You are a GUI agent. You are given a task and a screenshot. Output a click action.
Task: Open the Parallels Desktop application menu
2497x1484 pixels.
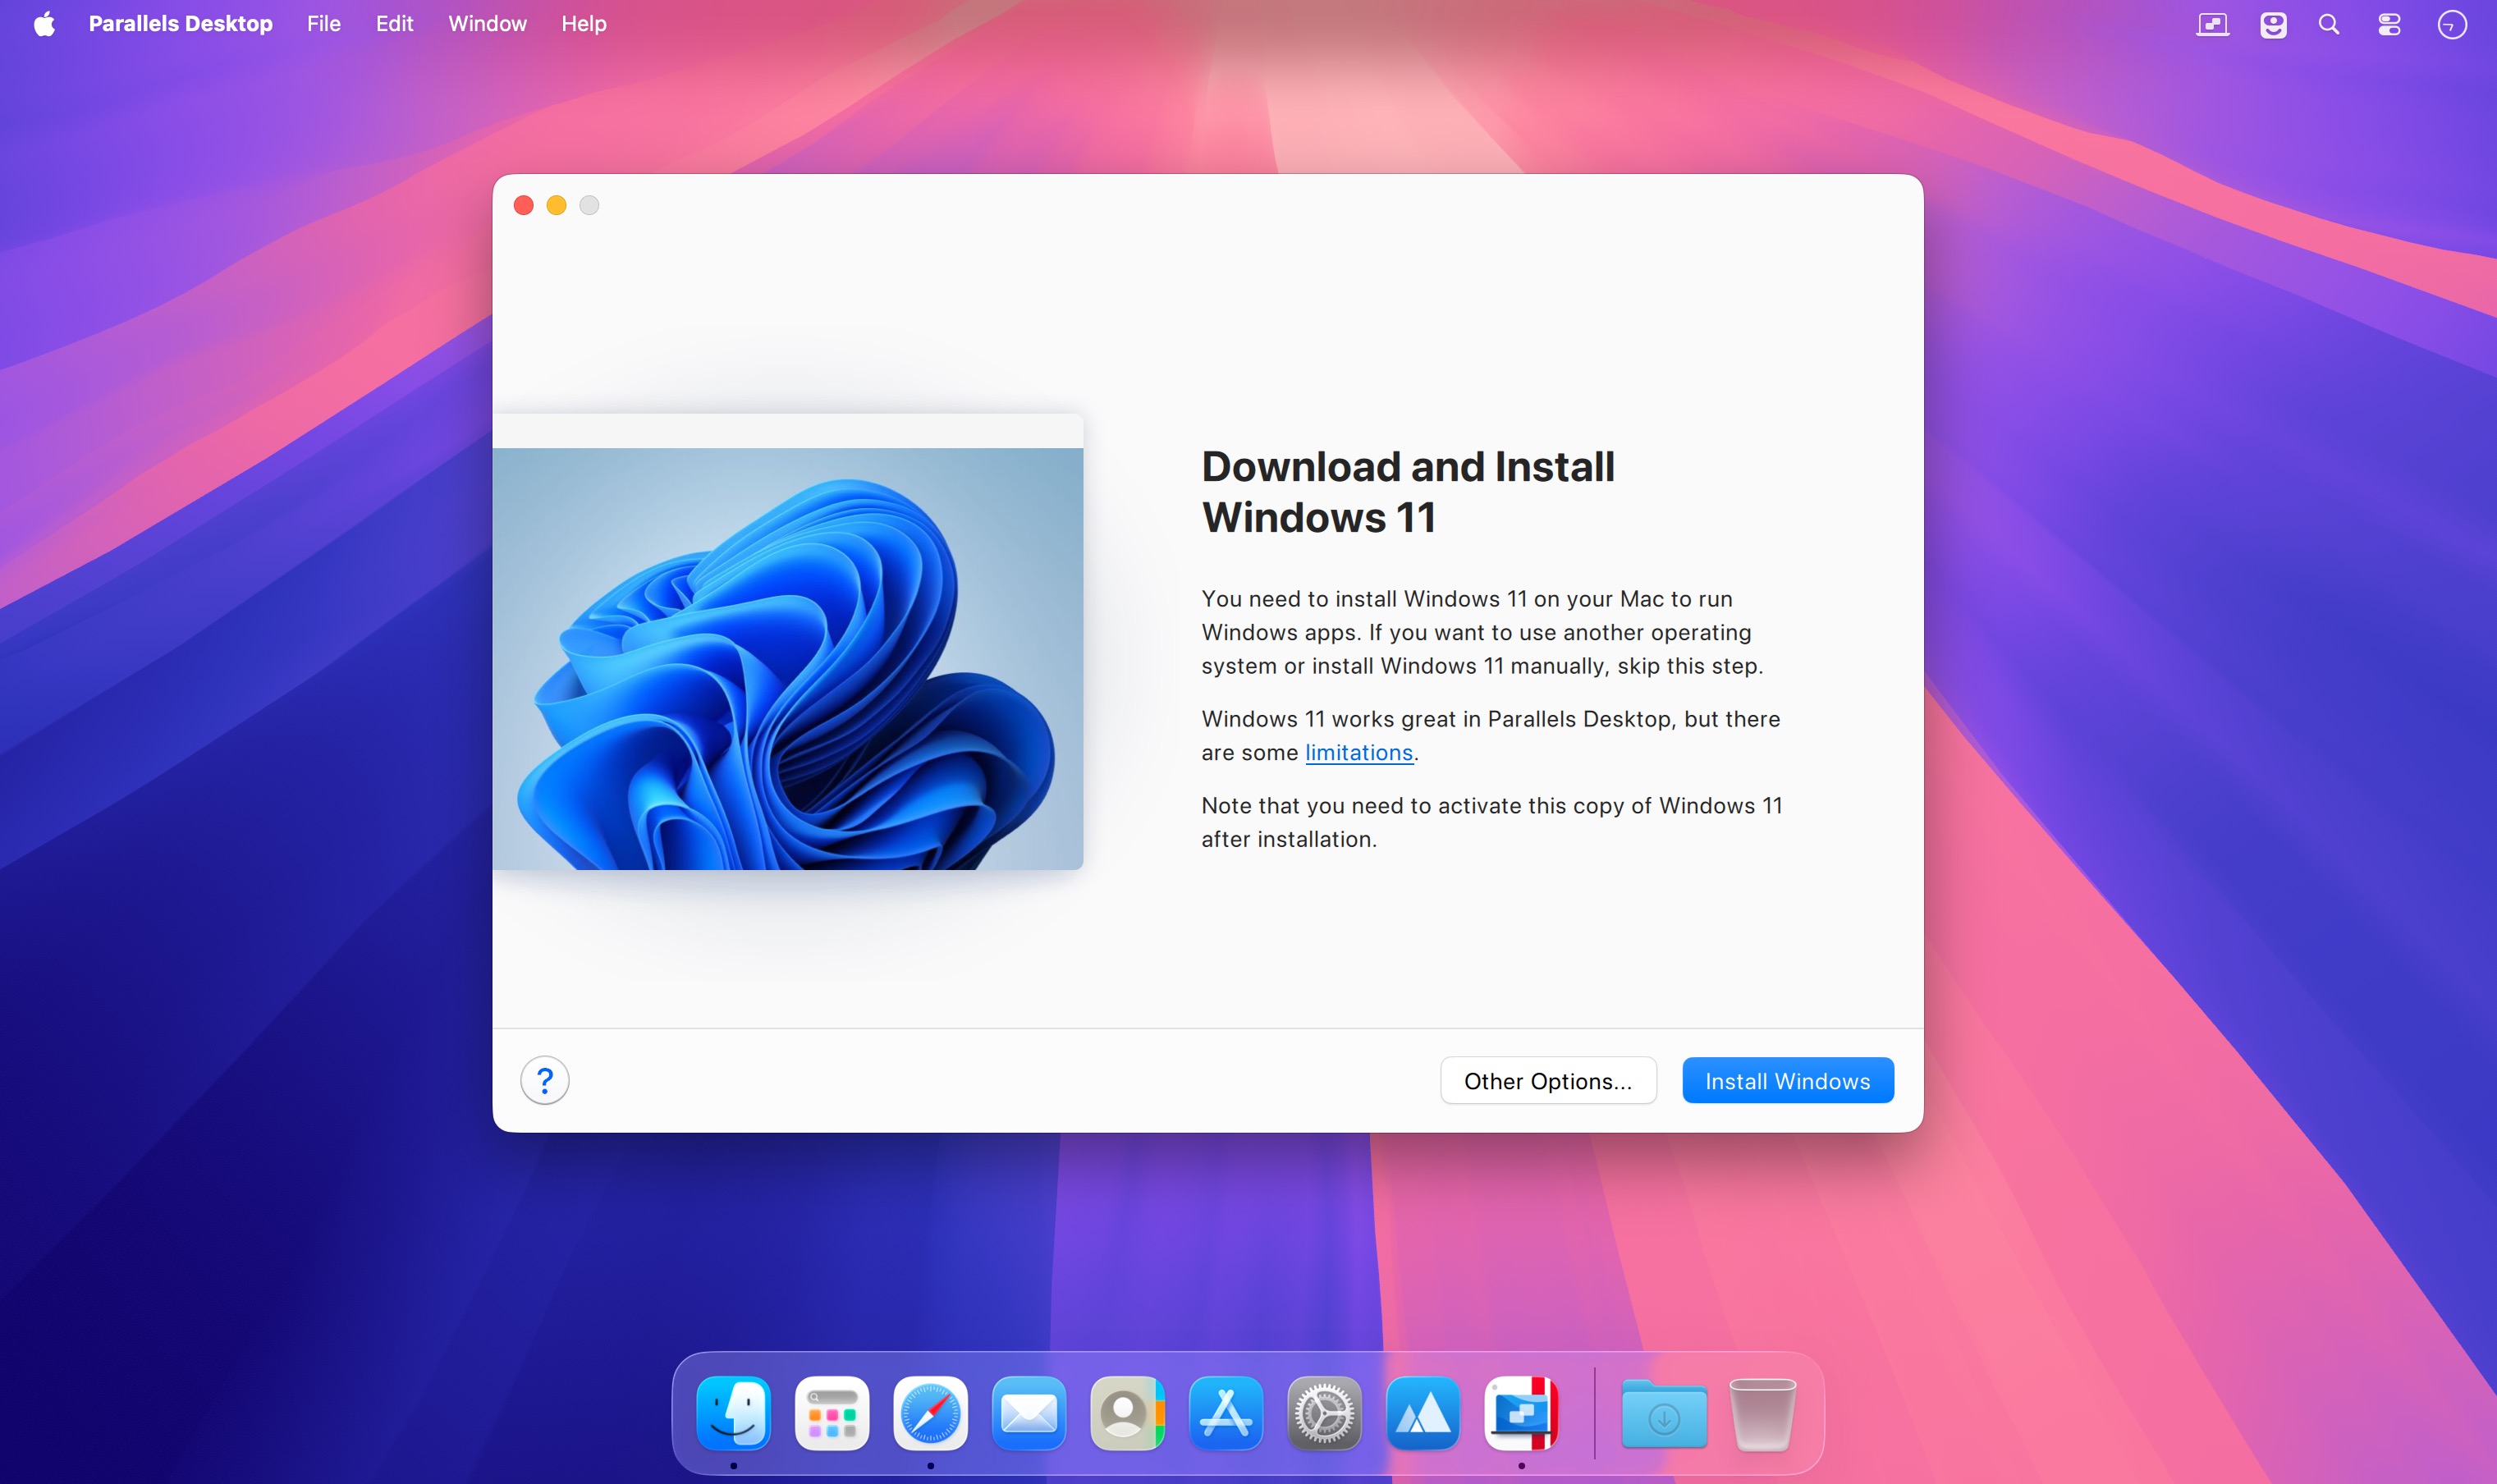(180, 24)
